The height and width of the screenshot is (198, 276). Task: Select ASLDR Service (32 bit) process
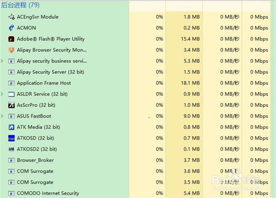tap(42, 94)
